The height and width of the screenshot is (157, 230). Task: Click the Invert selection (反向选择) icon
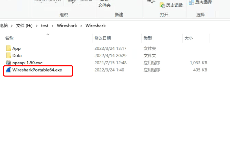click(191, 2)
